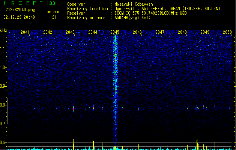Click the kHz axis unit label
The height and width of the screenshot is (150, 236).
tap(3, 30)
